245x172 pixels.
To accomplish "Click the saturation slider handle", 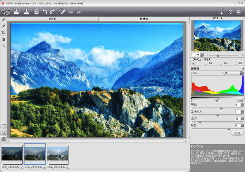I will click(229, 129).
